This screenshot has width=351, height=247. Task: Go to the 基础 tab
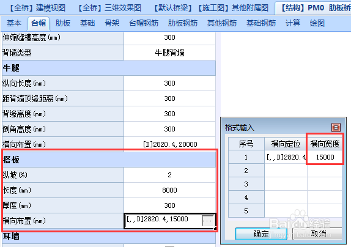[x=87, y=23]
